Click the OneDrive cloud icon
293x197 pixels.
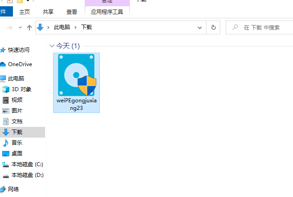pyautogui.click(x=3, y=64)
